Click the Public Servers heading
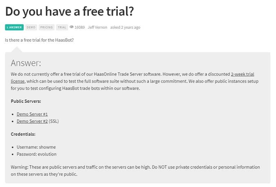This screenshot has width=276, height=187. click(x=26, y=101)
